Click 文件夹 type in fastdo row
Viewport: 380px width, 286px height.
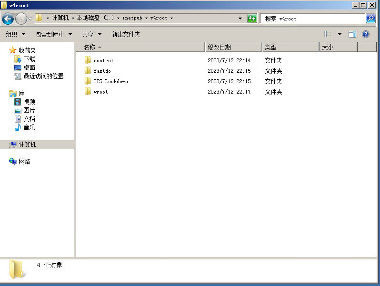[x=273, y=71]
